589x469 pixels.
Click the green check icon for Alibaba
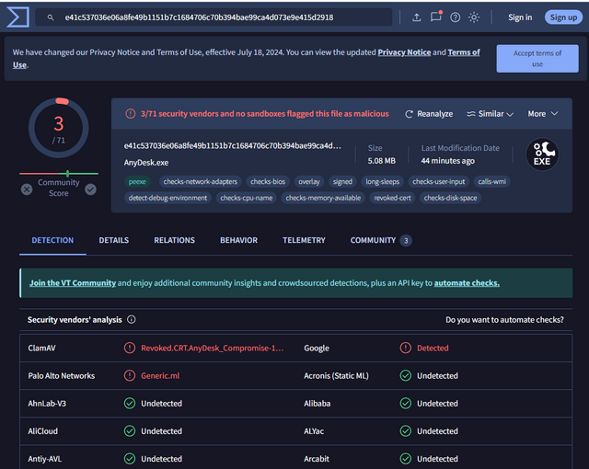tap(406, 404)
